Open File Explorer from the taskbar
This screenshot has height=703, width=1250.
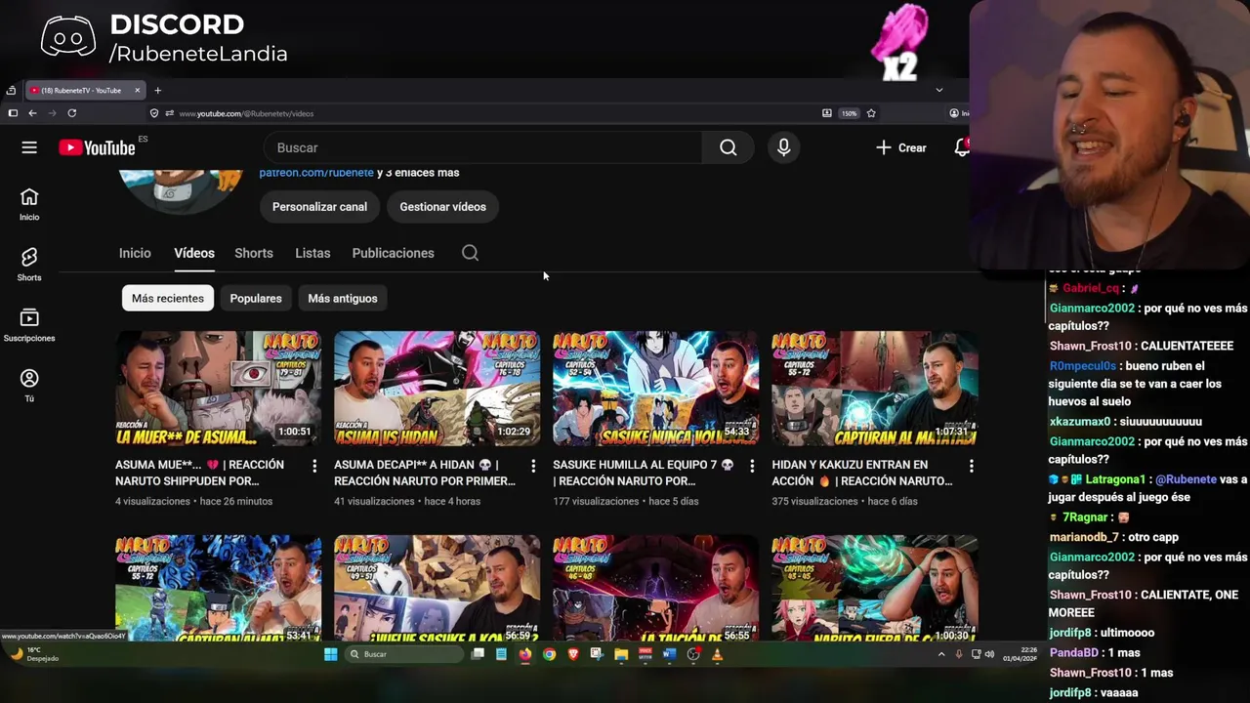pos(621,654)
